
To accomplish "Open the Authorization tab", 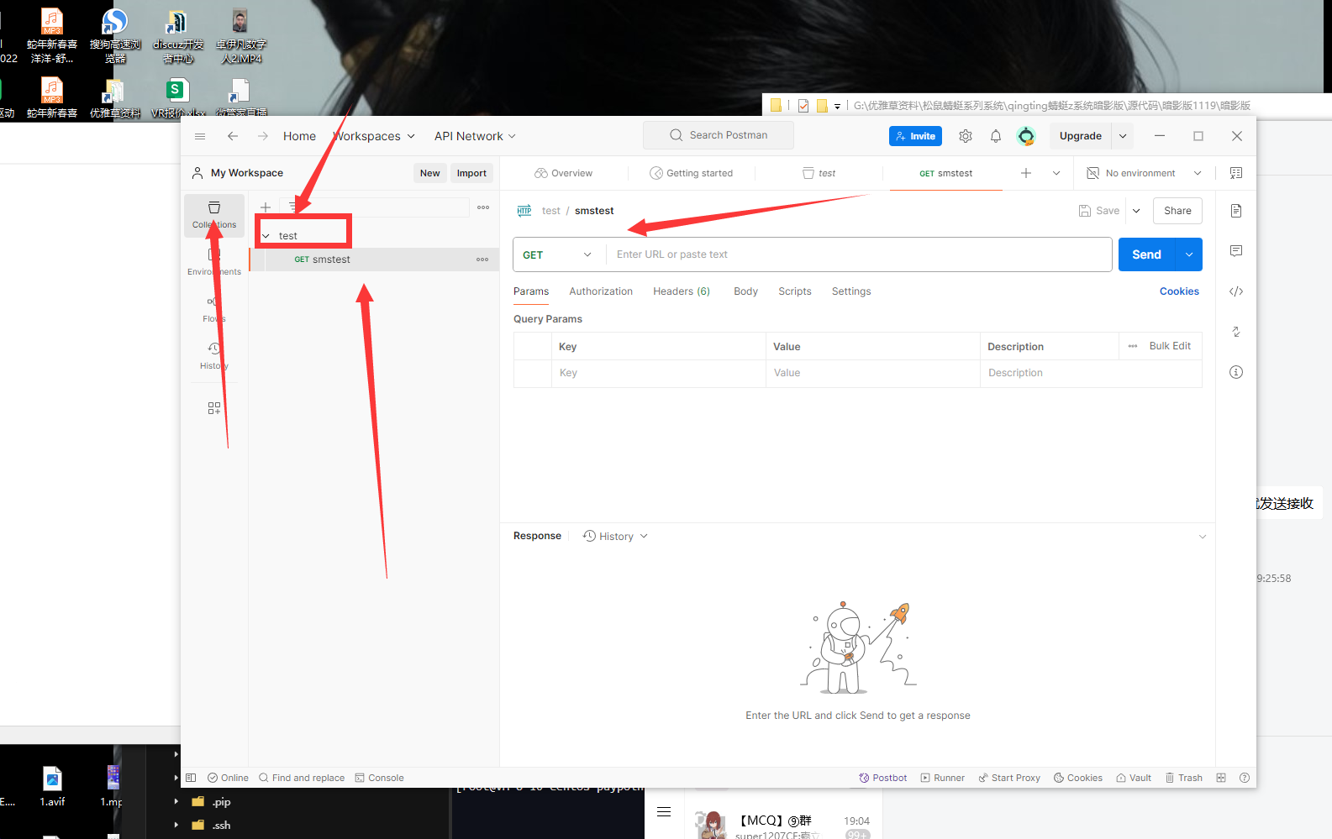I will [x=601, y=291].
